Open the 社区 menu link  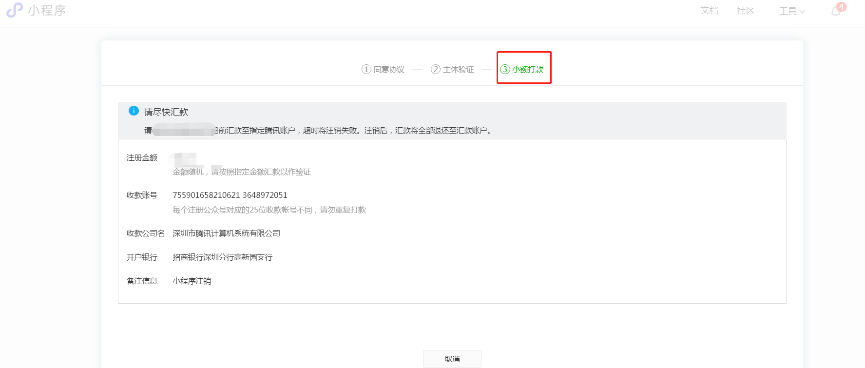click(x=746, y=11)
